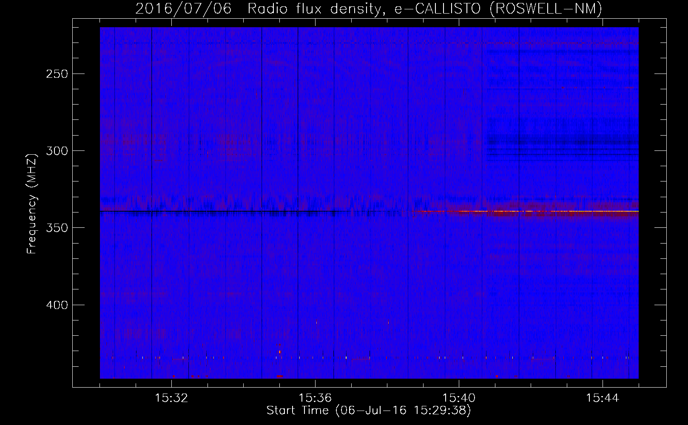Click the 400 frequency axis label

(56, 305)
